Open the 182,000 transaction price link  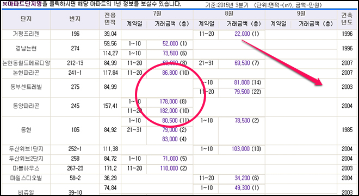[169, 111]
